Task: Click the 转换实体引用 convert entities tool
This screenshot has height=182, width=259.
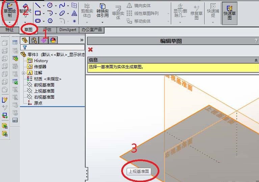Action: [x=103, y=11]
